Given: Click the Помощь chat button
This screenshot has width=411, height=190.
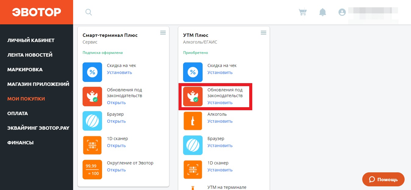Looking at the screenshot, I should [x=383, y=179].
